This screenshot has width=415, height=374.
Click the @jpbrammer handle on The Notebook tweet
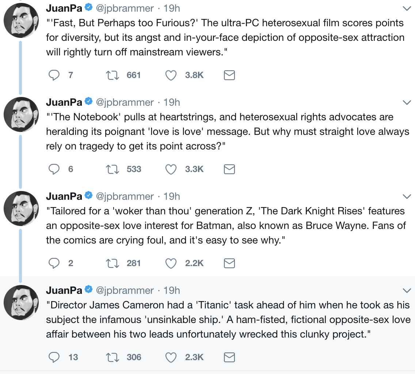(125, 102)
